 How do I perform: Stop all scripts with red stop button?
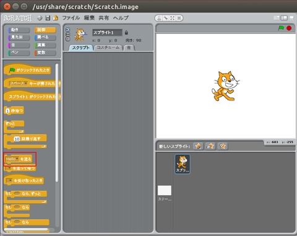click(289, 28)
